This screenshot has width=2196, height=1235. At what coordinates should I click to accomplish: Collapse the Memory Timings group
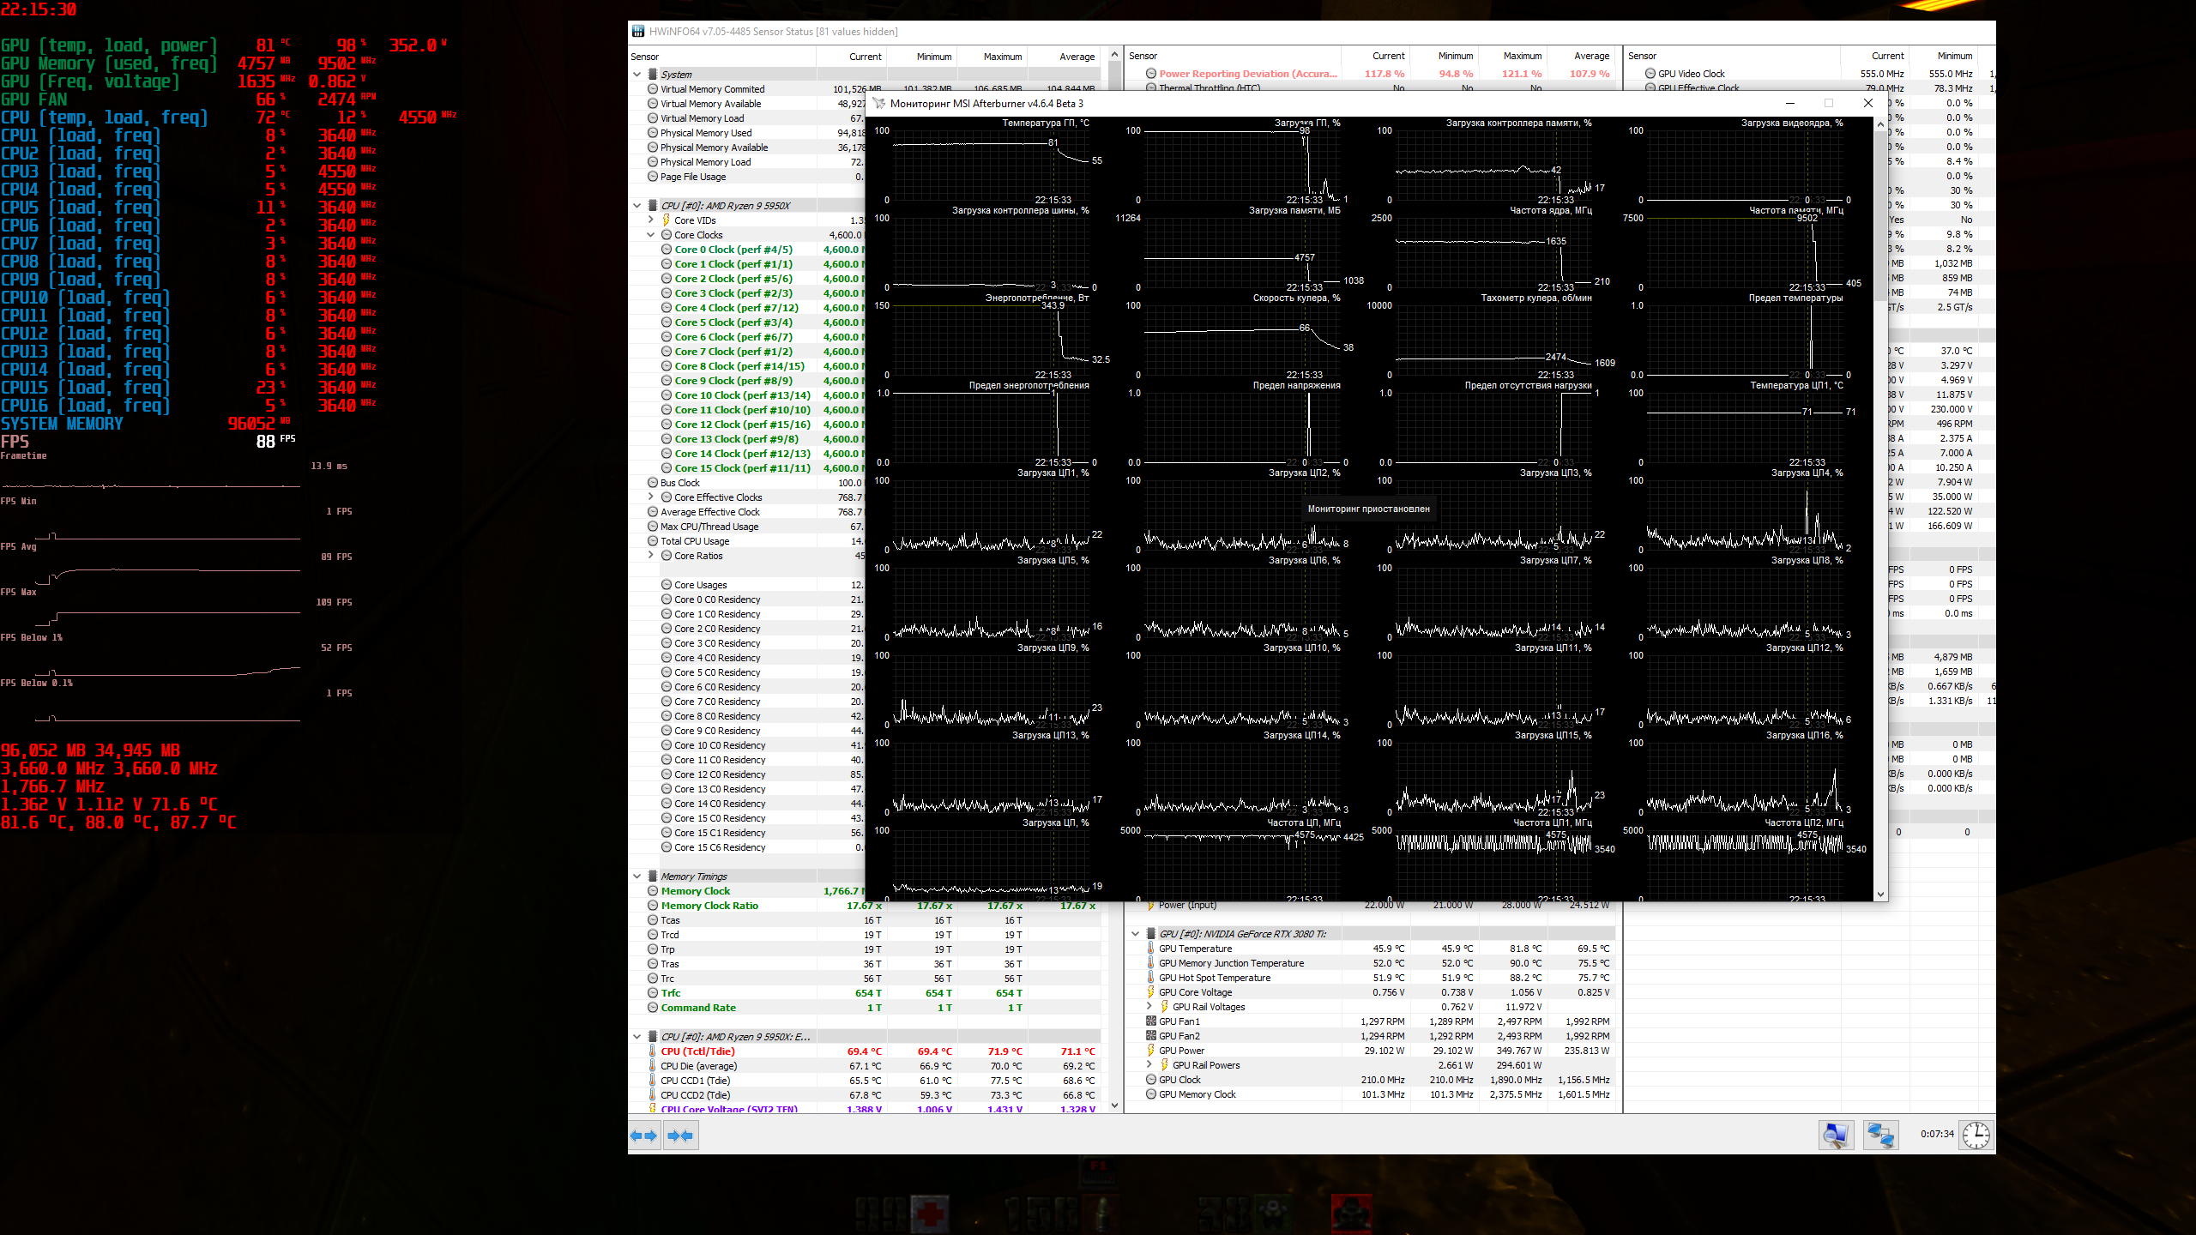click(637, 877)
